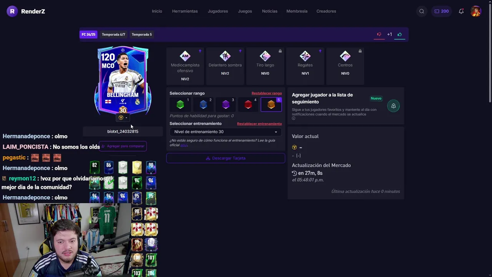Select the Mediocampista ofensivo skill icon
Image resolution: width=492 pixels, height=277 pixels.
click(185, 56)
